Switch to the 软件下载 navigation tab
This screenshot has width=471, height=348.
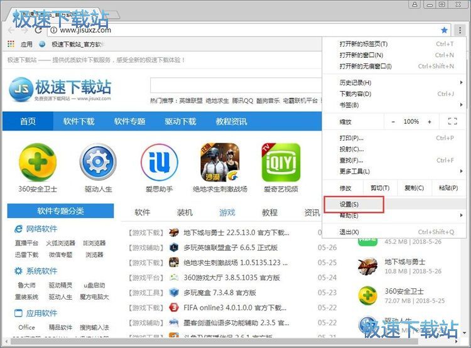[78, 121]
